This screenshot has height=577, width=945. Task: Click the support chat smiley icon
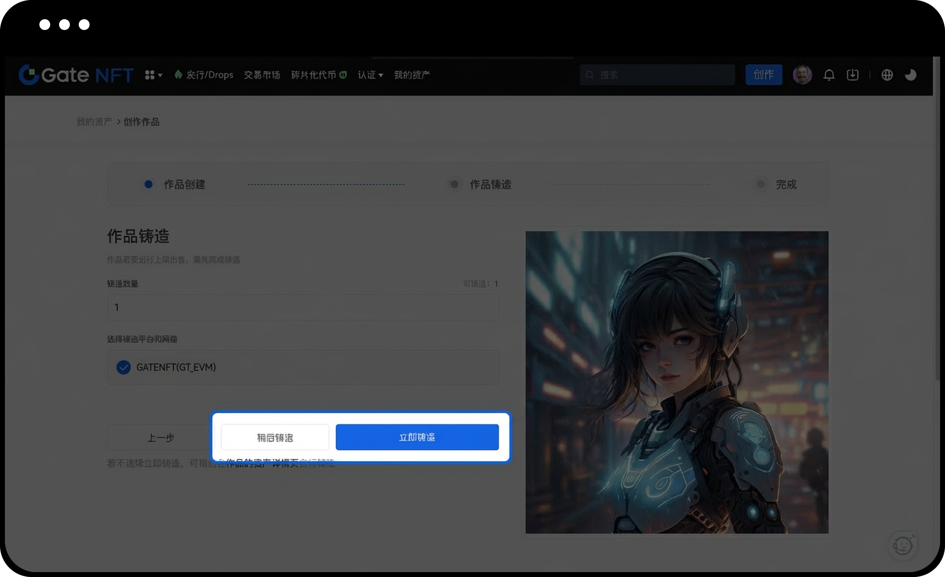pos(903,545)
